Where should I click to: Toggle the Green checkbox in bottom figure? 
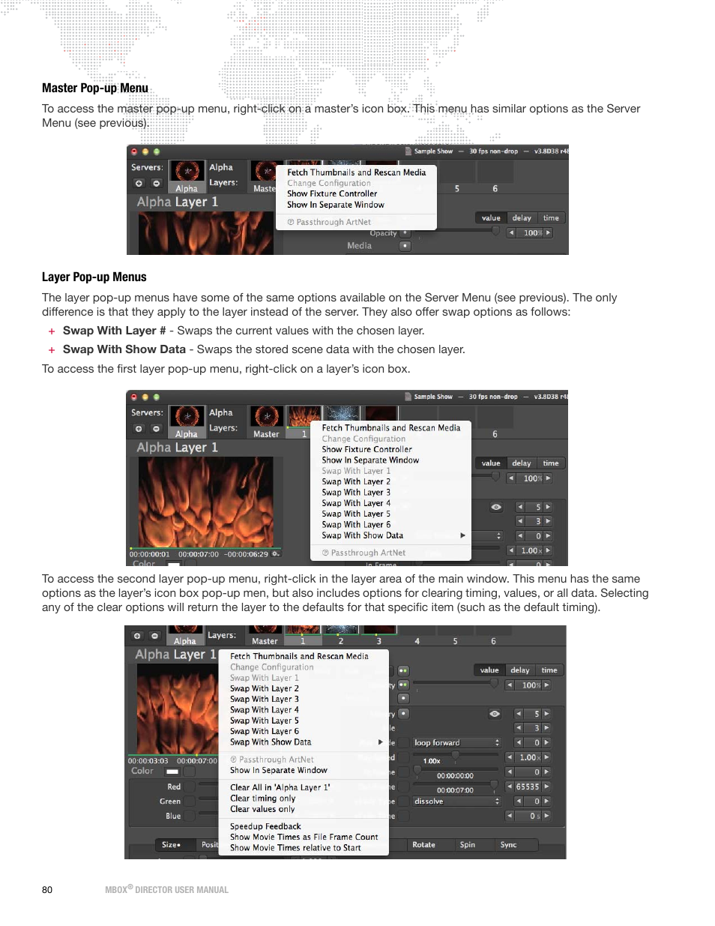190,802
